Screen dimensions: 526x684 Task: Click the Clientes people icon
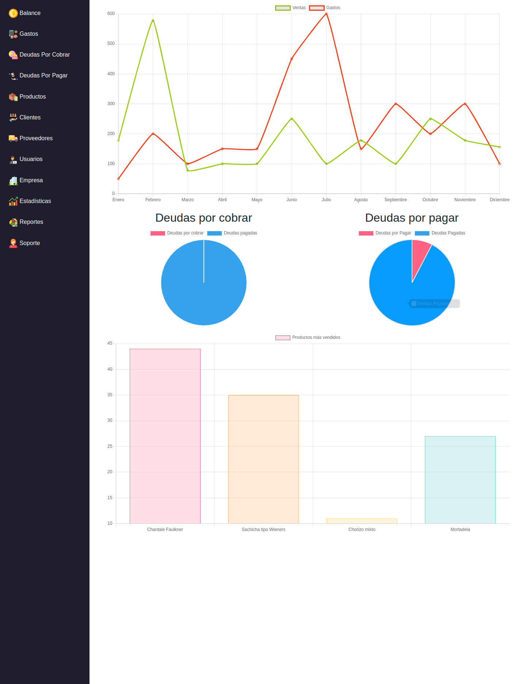[13, 118]
